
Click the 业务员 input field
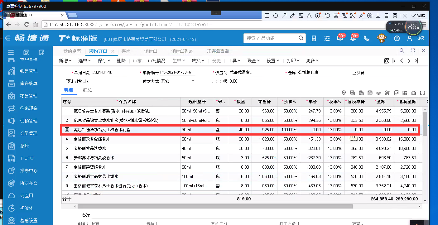click(383, 73)
